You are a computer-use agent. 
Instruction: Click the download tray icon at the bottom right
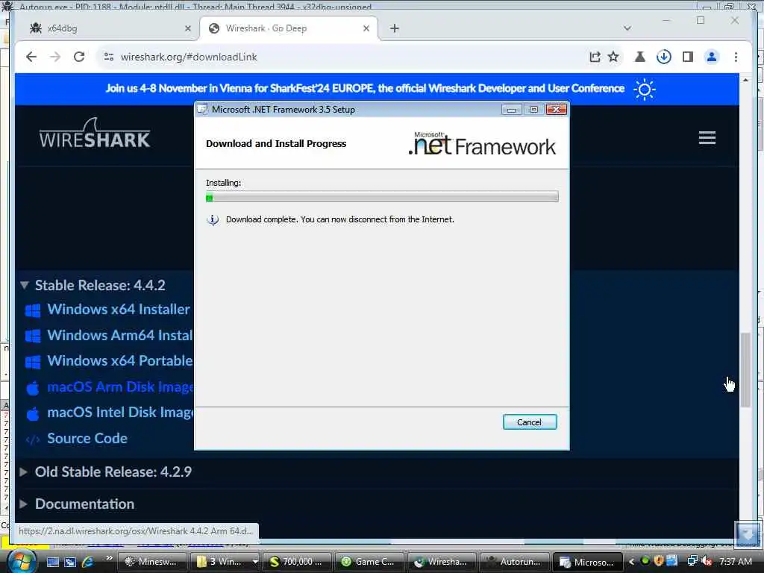[x=748, y=534]
